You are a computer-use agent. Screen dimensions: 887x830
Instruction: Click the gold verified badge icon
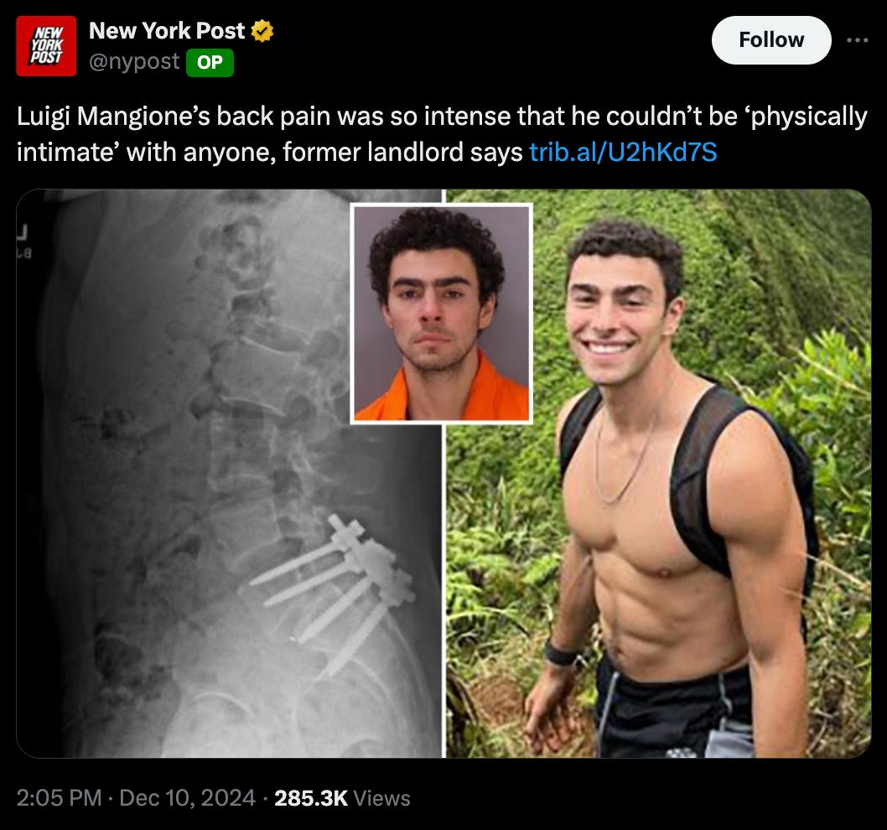point(262,31)
